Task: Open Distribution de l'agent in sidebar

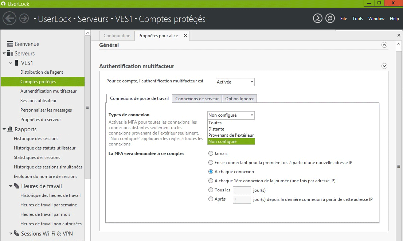Action: click(x=42, y=72)
